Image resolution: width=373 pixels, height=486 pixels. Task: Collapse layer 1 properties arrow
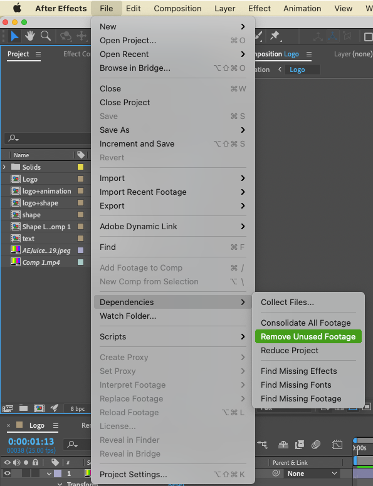(x=49, y=473)
